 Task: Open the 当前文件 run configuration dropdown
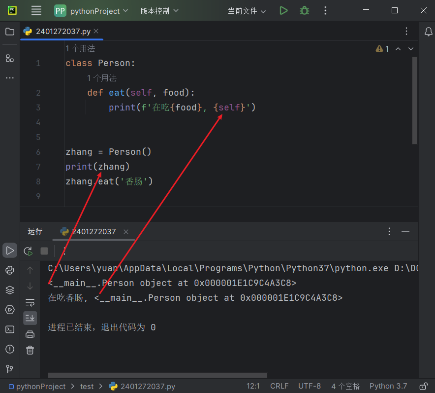pyautogui.click(x=247, y=11)
